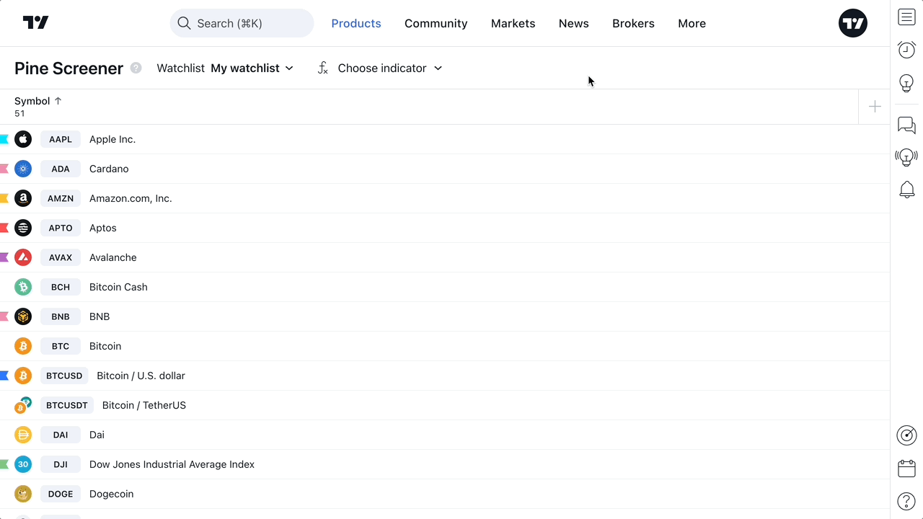Open the Help Center question mark icon
This screenshot has width=923, height=519.
coord(906,501)
